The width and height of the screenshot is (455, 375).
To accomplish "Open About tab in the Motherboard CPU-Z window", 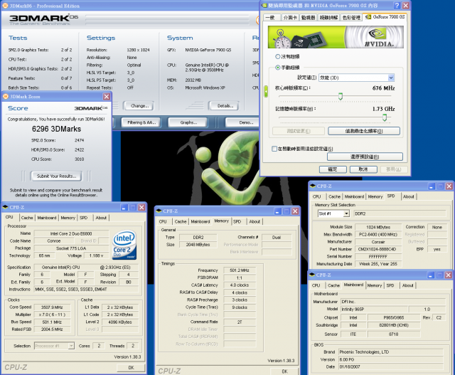I will [407, 285].
